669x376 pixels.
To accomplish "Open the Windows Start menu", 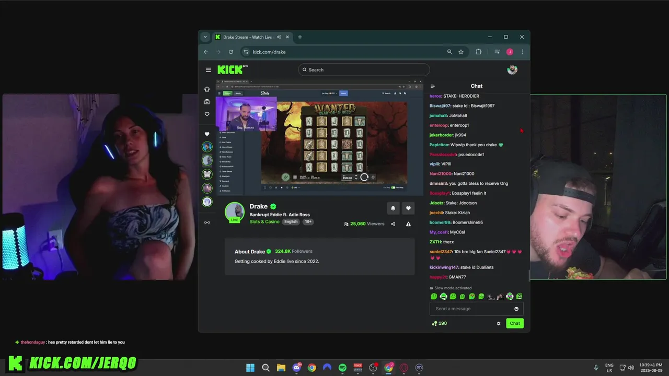I will click(x=250, y=368).
